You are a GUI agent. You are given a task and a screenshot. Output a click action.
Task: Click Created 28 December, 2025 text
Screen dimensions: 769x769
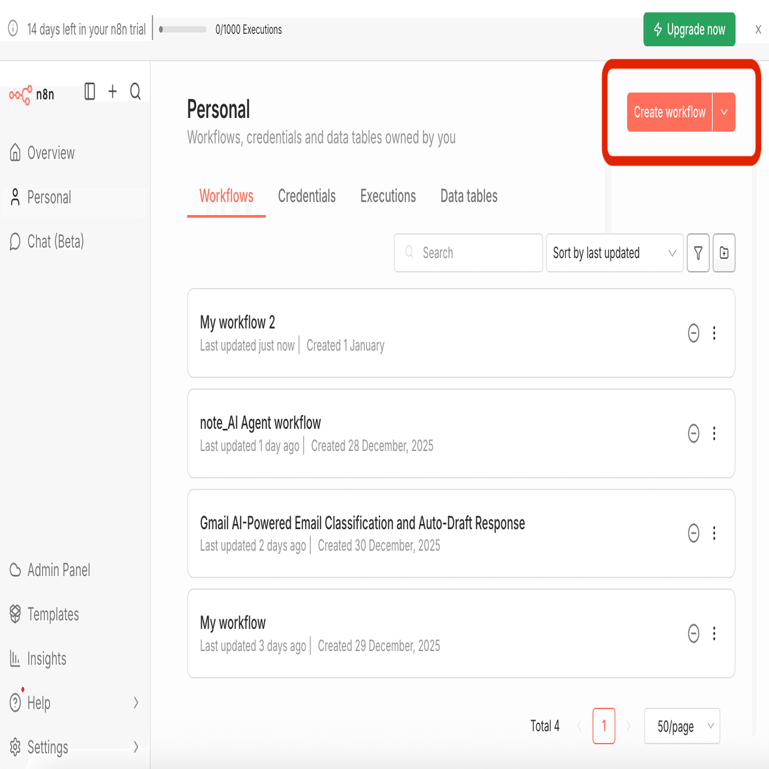[372, 446]
